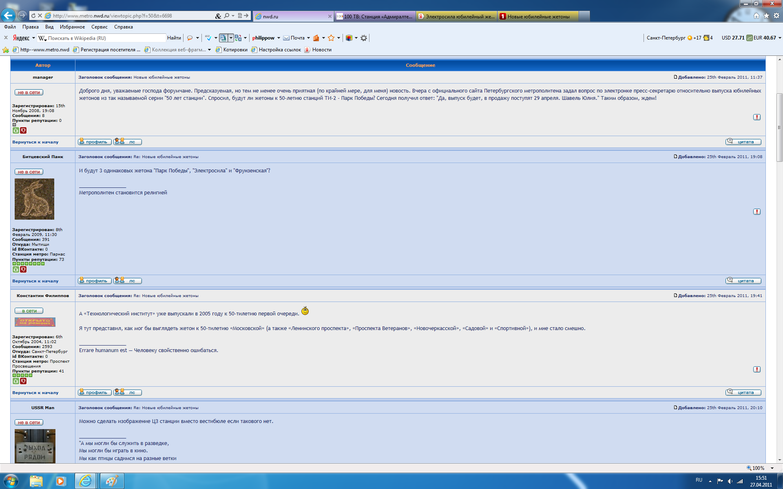The image size is (783, 489).
Task: Click the Wikipedia search input field
Action: coord(106,38)
